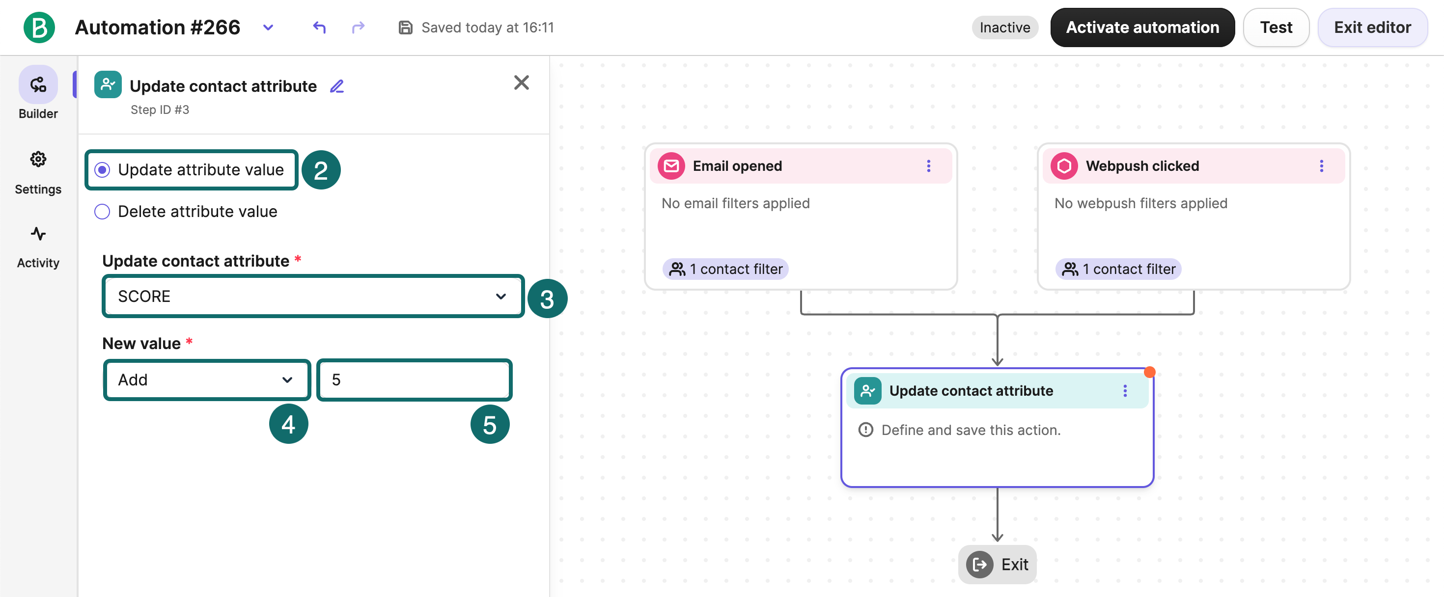Expand the automation name chevron
This screenshot has width=1444, height=597.
[x=268, y=27]
